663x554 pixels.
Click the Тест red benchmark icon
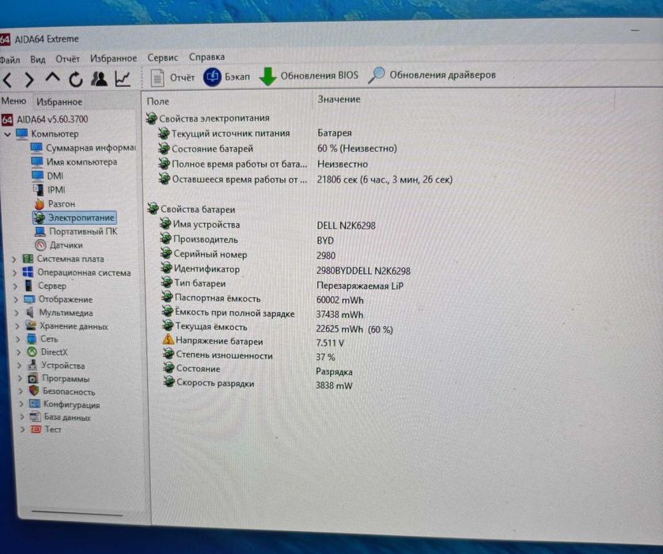pyautogui.click(x=36, y=429)
